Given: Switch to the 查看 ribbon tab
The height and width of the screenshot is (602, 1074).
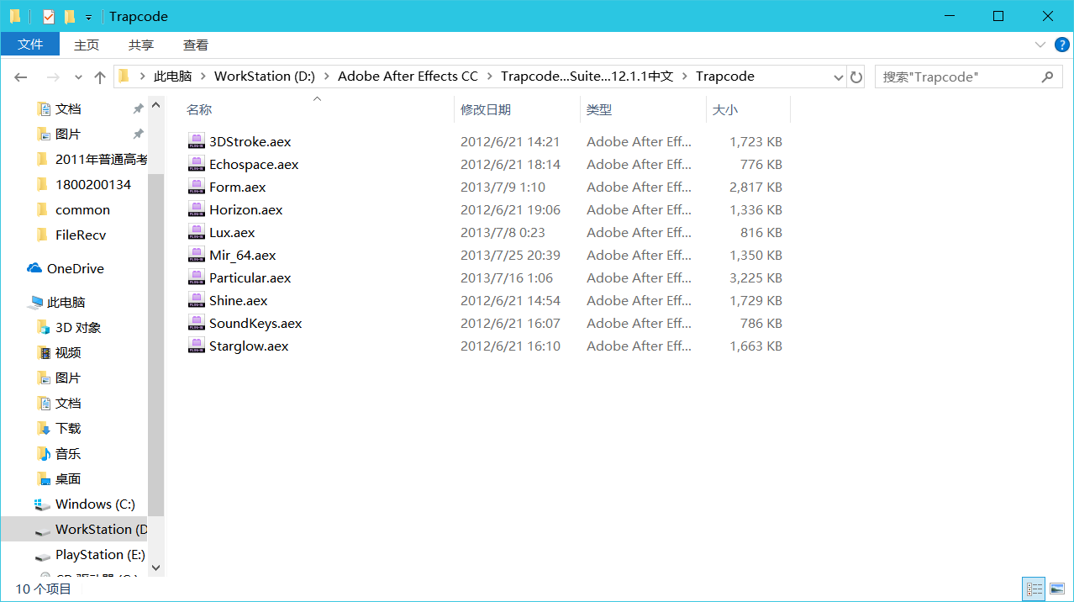Looking at the screenshot, I should click(196, 45).
